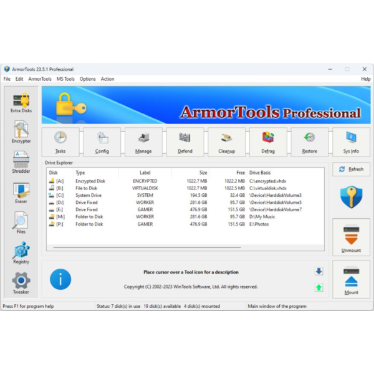Click the shield with key icon
This screenshot has width=374, height=374.
tap(351, 197)
